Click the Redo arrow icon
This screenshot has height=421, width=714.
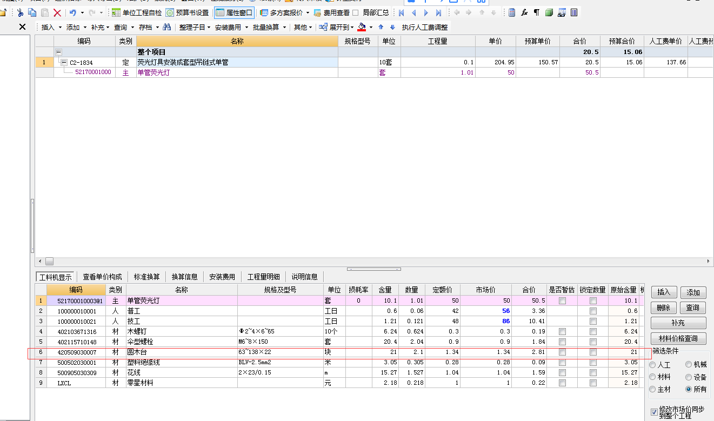pos(92,12)
